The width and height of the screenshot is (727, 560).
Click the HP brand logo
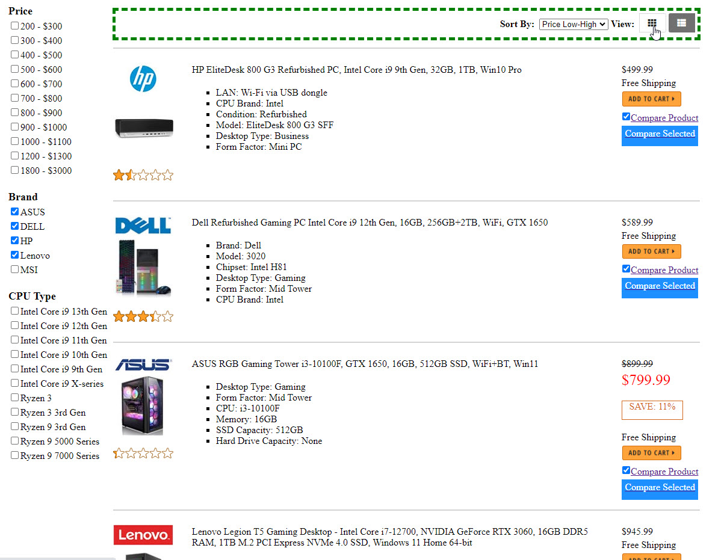coord(143,79)
